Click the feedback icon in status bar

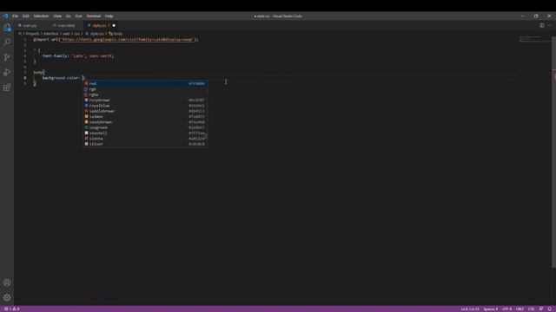pos(540,309)
